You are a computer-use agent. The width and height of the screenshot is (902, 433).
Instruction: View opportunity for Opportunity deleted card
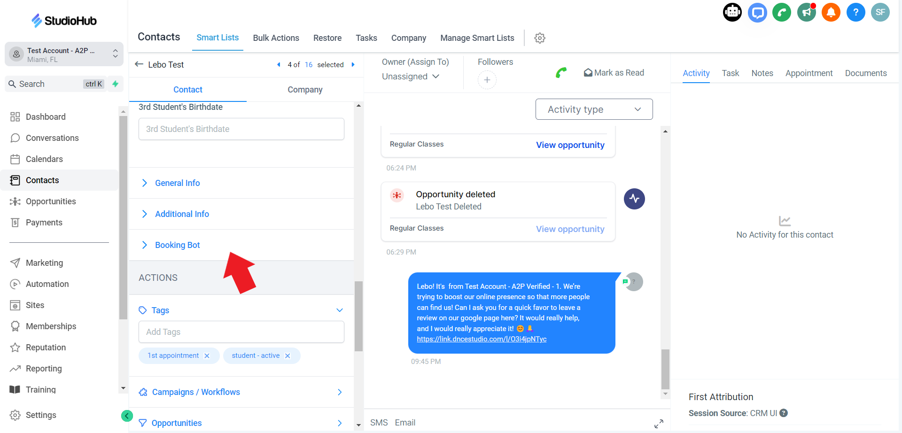tap(570, 229)
